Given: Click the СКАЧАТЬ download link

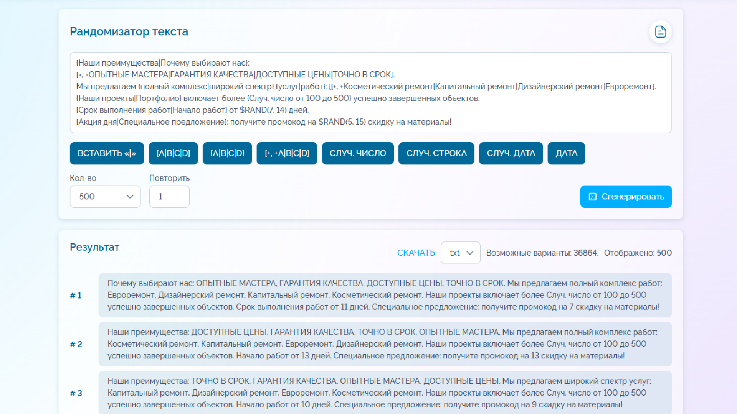Looking at the screenshot, I should pos(416,253).
